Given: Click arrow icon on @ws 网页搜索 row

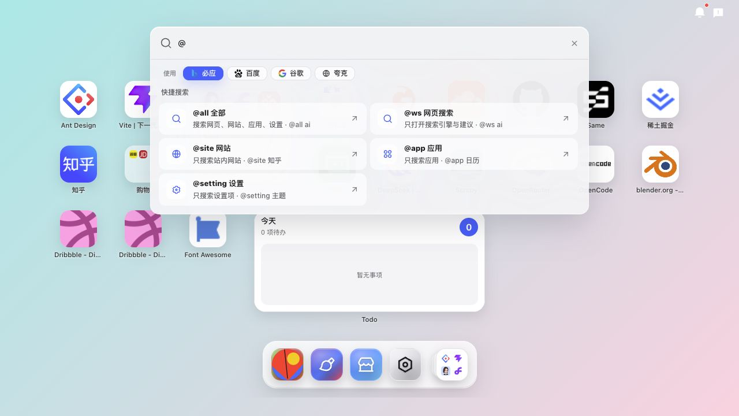Looking at the screenshot, I should coord(566,118).
